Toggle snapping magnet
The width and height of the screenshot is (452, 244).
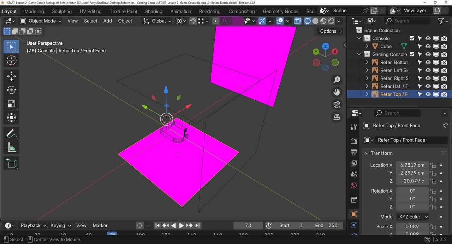pyautogui.click(x=193, y=21)
